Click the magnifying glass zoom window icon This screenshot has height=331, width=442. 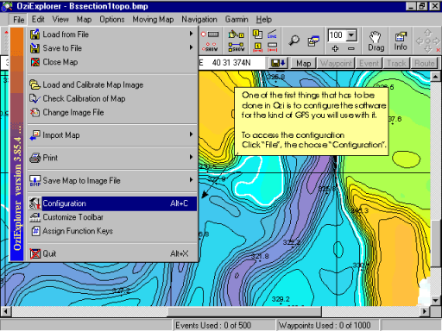pyautogui.click(x=294, y=41)
